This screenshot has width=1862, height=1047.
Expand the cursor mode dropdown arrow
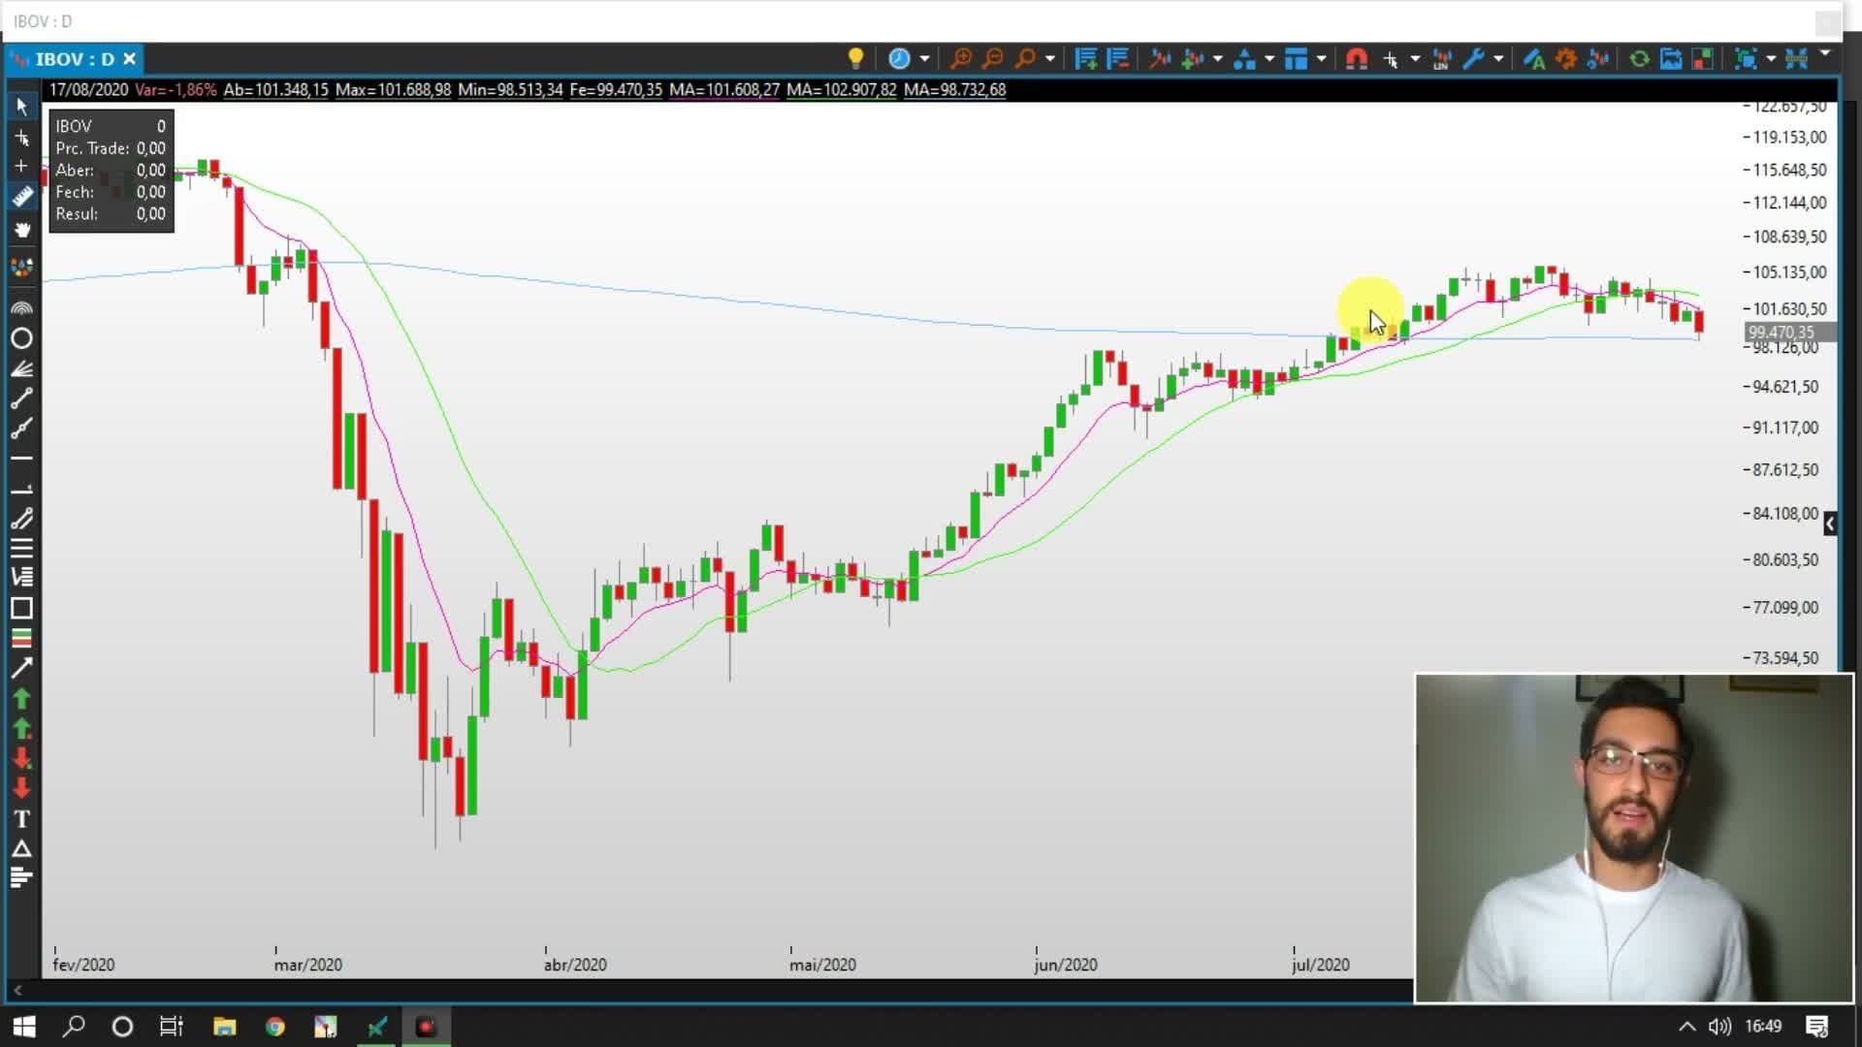(x=1415, y=59)
